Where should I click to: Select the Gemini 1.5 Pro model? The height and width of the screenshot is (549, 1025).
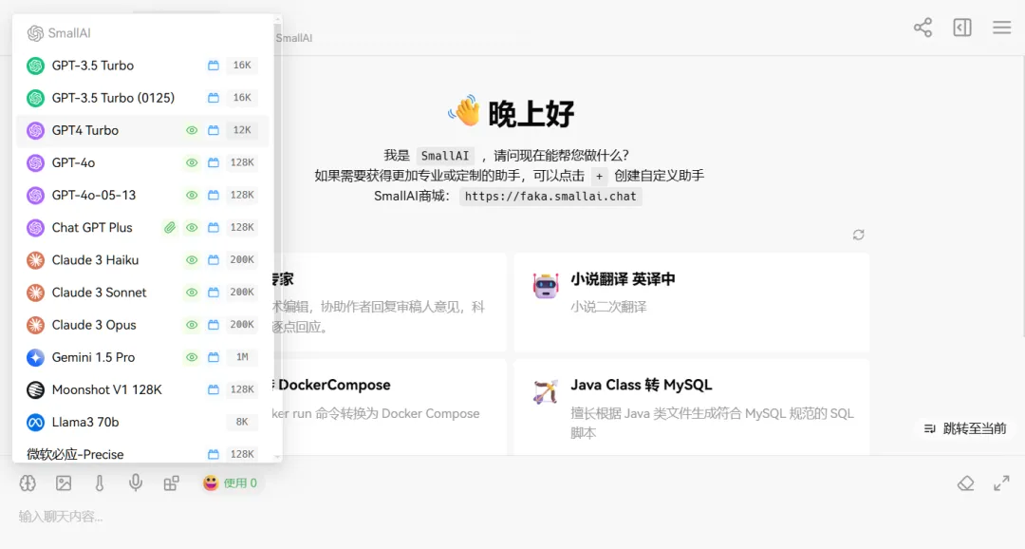[142, 357]
